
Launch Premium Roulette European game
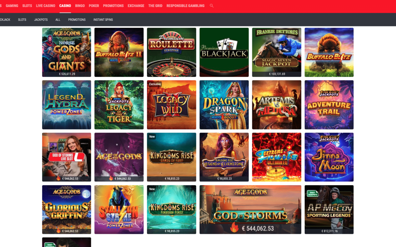172,52
